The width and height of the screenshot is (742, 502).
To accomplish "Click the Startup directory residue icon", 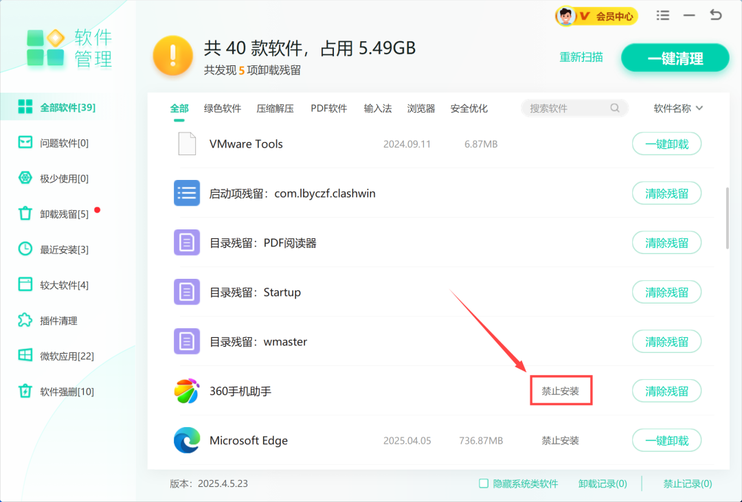I will click(187, 292).
